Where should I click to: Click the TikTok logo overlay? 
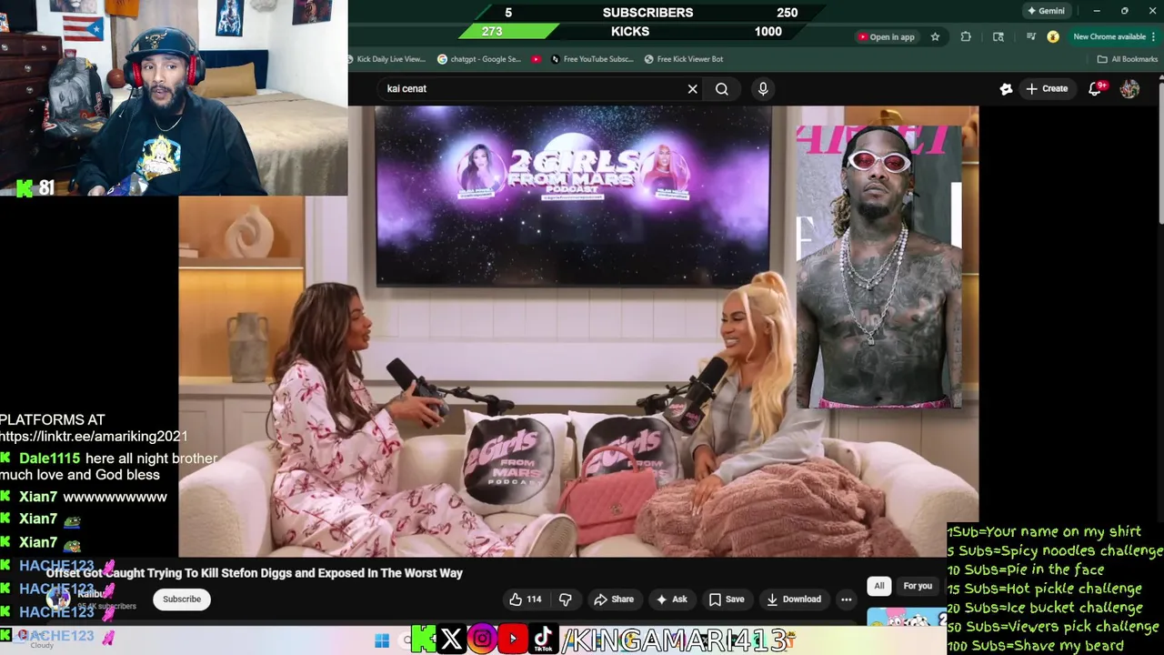coord(543,640)
